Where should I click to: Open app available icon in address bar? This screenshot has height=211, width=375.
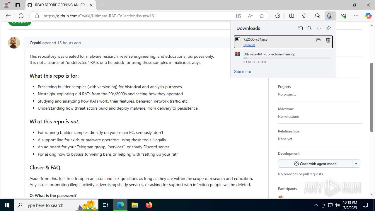(238, 16)
